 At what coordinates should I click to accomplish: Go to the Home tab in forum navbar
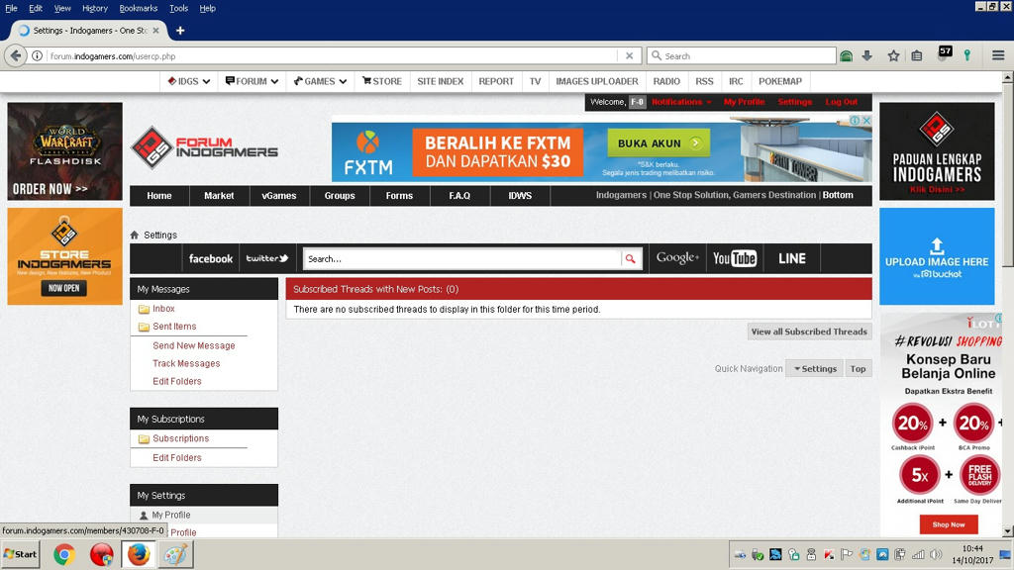click(159, 196)
